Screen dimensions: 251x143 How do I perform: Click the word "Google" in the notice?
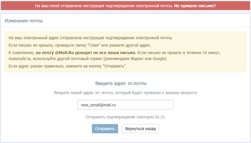(159, 59)
